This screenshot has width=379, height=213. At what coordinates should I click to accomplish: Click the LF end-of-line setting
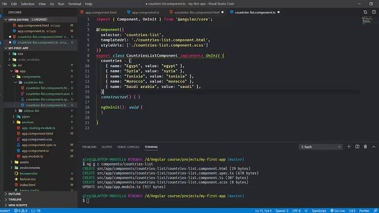(x=306, y=211)
